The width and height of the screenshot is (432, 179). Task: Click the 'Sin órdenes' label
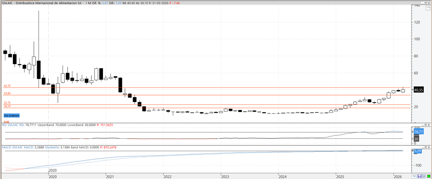pyautogui.click(x=12, y=116)
